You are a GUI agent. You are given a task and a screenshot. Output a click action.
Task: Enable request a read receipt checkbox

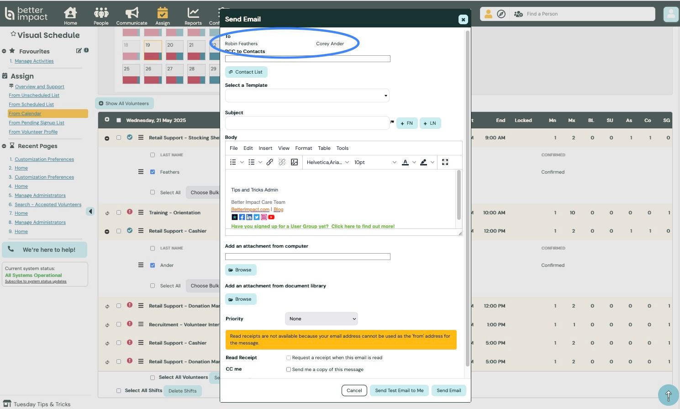pos(289,358)
